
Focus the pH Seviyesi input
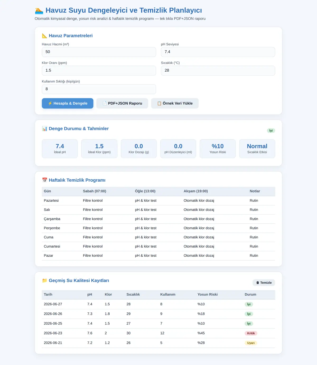point(218,52)
